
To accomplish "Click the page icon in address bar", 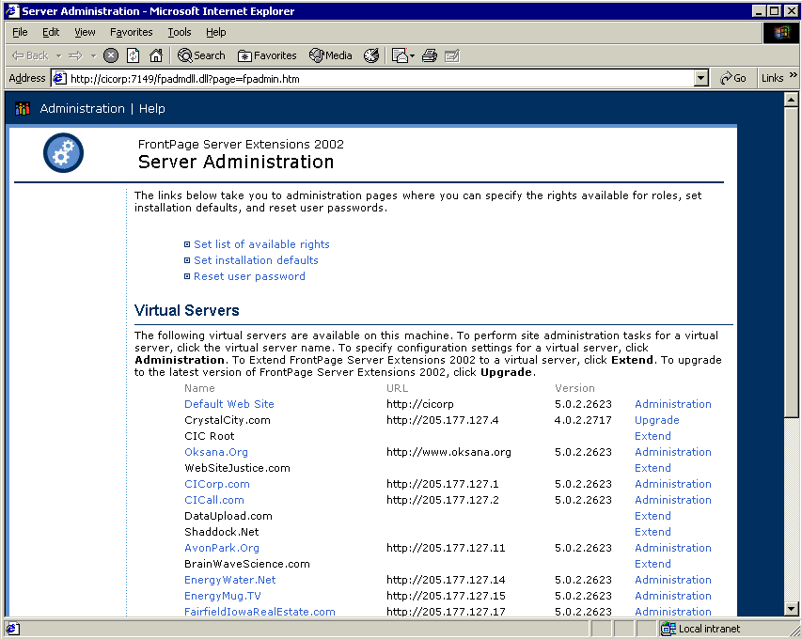I will click(x=60, y=78).
